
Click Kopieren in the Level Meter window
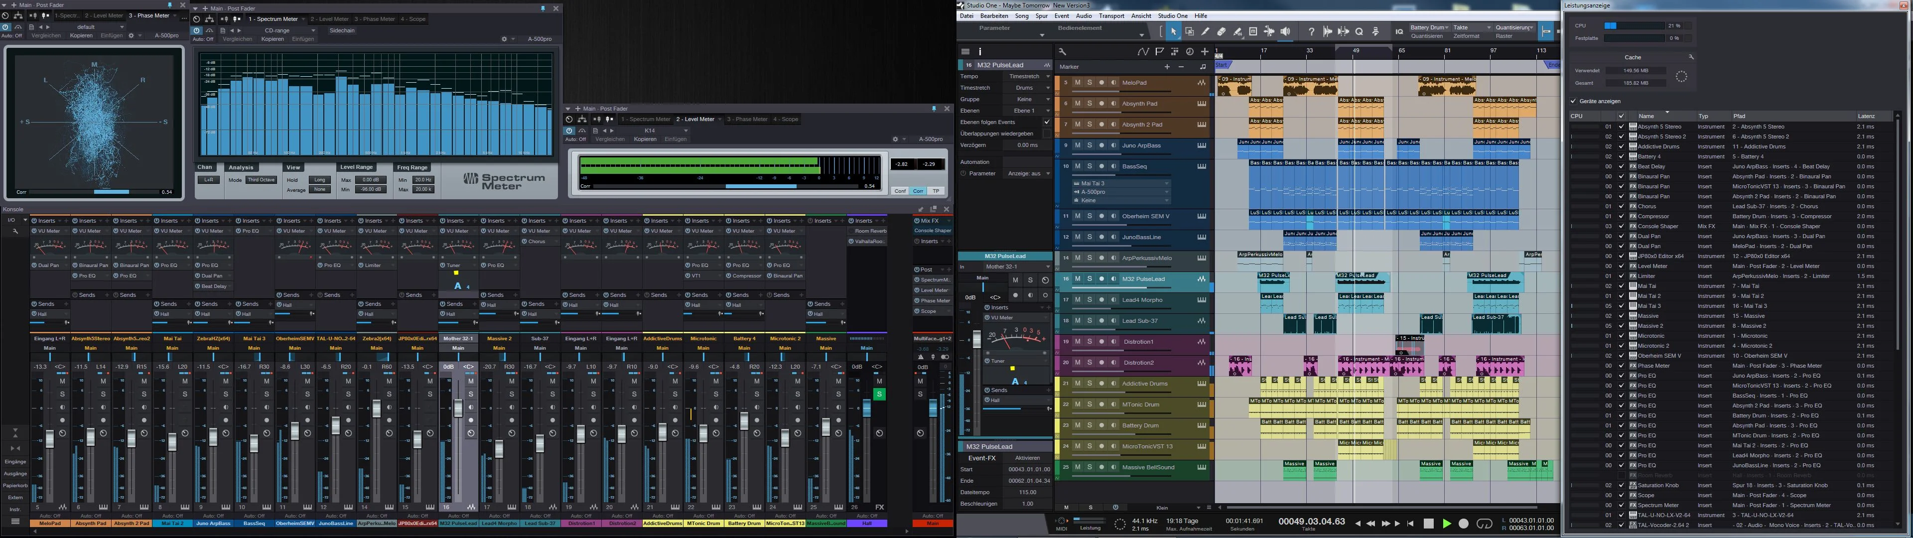pos(645,139)
